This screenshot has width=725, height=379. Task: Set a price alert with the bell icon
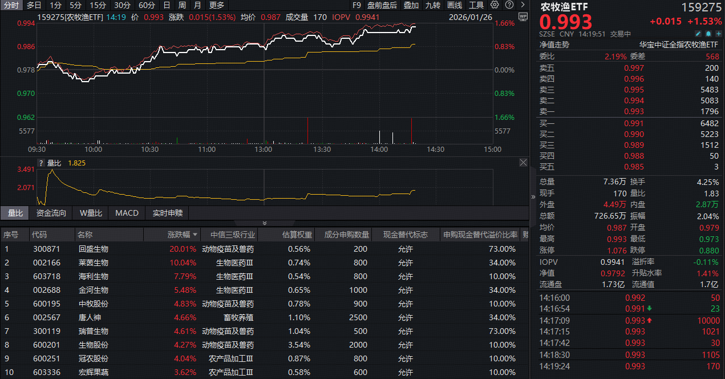click(x=708, y=34)
